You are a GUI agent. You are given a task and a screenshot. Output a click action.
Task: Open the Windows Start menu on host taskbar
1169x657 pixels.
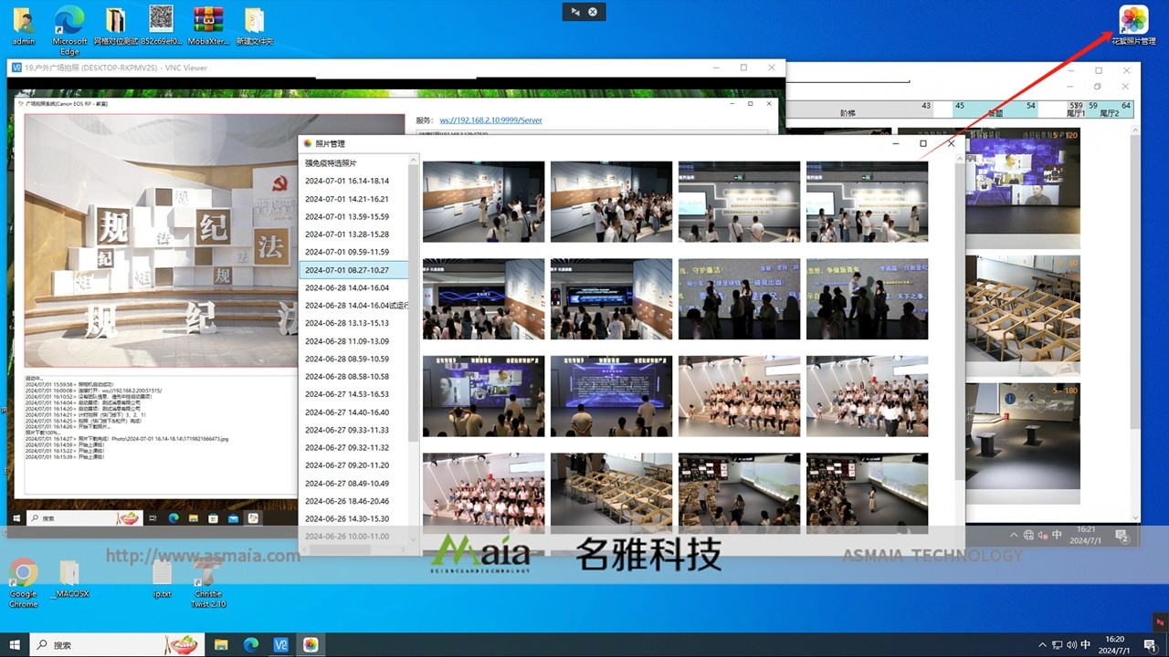(x=16, y=645)
